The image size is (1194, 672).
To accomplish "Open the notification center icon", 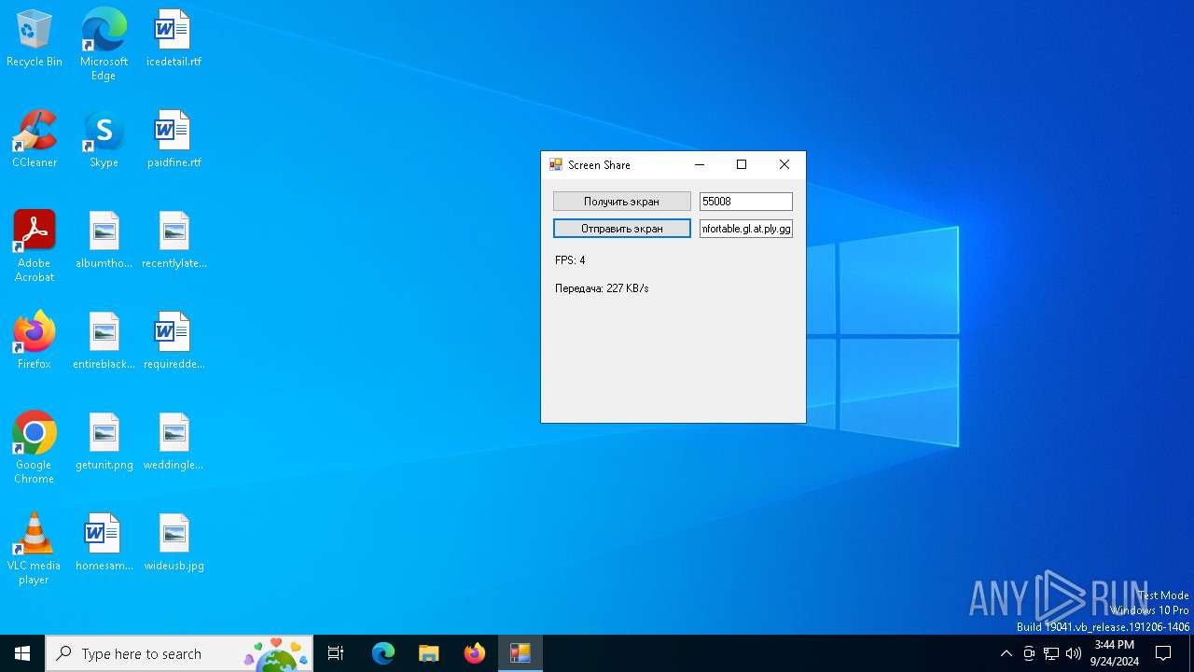I will click(x=1163, y=653).
